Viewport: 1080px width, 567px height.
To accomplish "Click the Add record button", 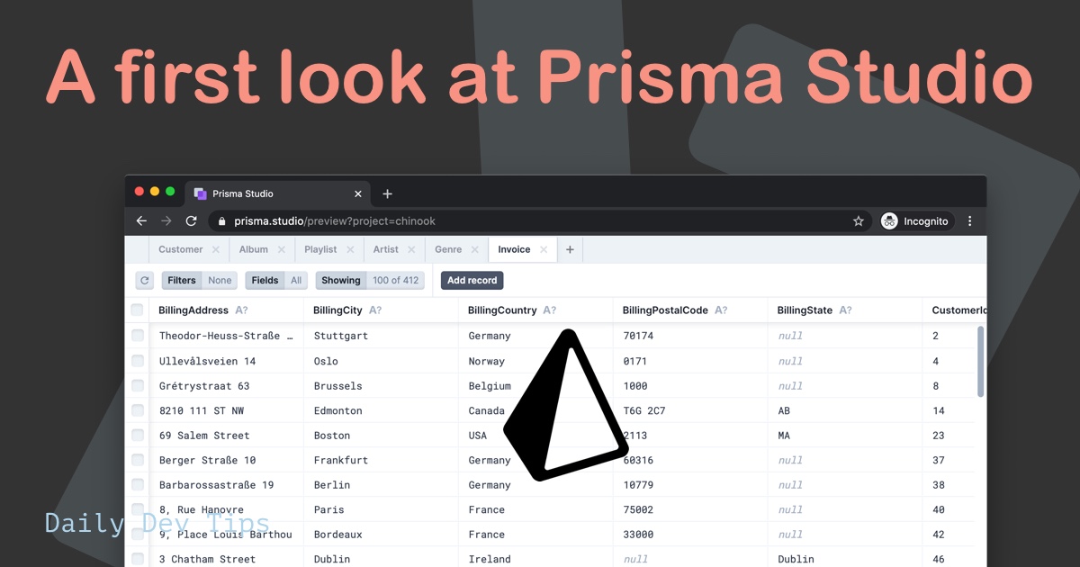I will pos(472,280).
